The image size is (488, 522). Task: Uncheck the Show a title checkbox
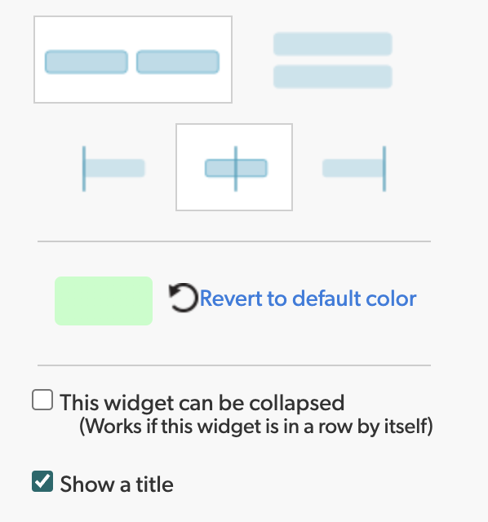point(42,481)
